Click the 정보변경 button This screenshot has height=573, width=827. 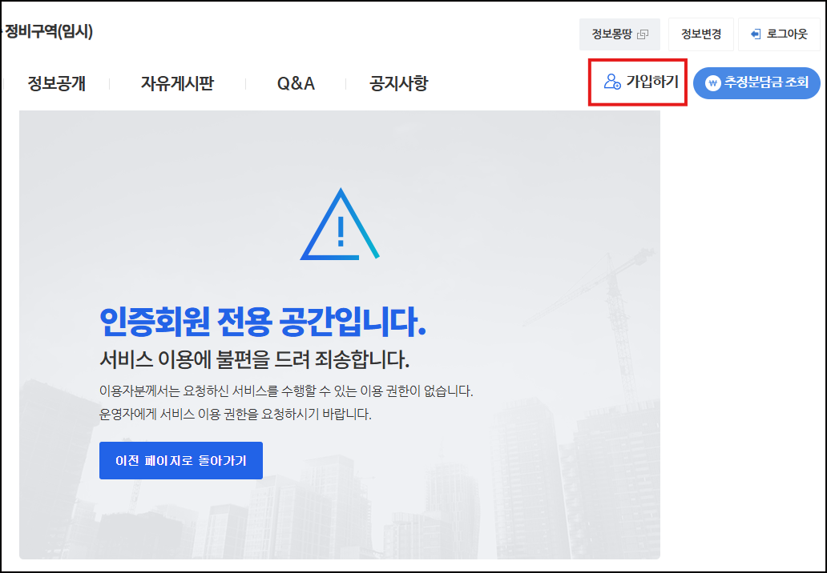tap(700, 34)
